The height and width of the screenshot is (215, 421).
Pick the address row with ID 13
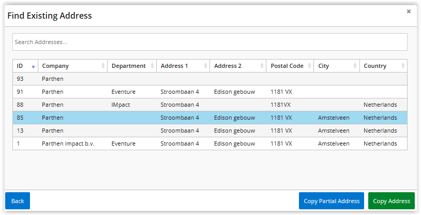pos(210,131)
